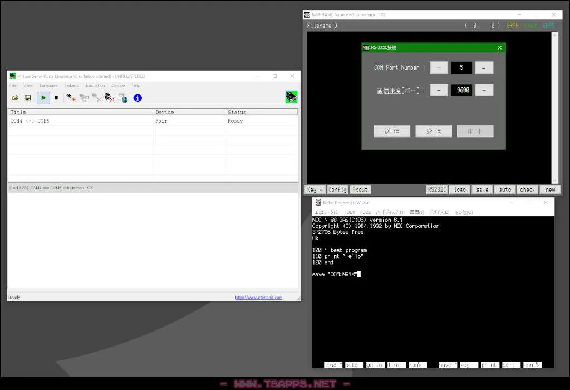Decrease baud rate with minus button

[x=439, y=90]
